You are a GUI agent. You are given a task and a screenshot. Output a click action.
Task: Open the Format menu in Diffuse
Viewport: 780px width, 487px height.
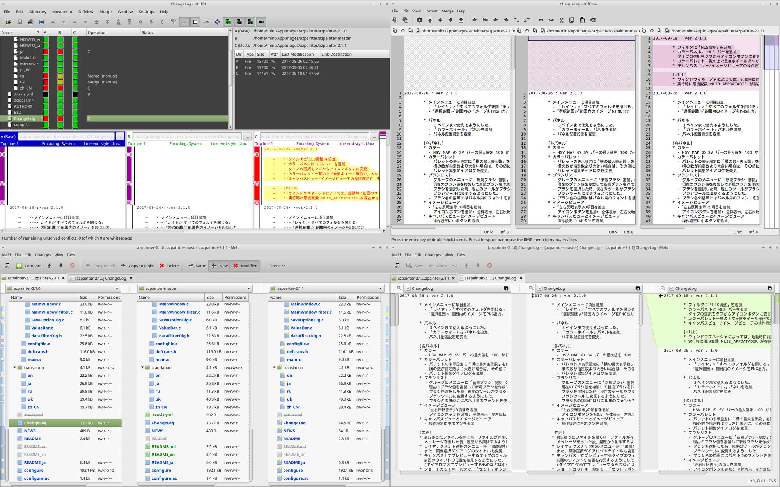(x=431, y=11)
